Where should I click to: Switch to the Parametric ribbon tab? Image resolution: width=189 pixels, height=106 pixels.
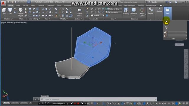click(x=50, y=5)
